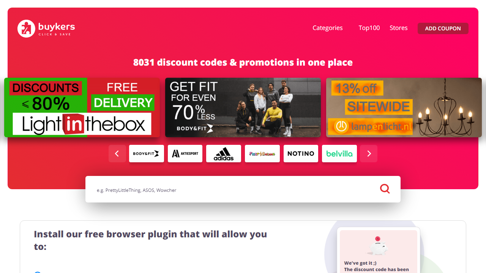Show next stores with right arrow

point(369,154)
